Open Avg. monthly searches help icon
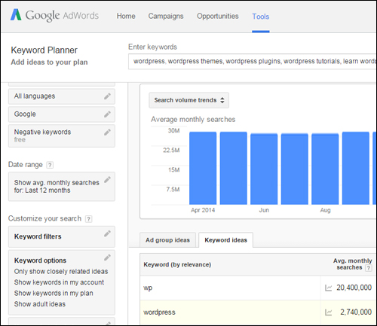This screenshot has height=326, width=377. coord(368,268)
